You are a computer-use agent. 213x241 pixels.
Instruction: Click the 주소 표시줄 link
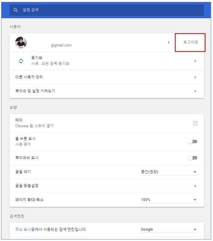click(25, 229)
